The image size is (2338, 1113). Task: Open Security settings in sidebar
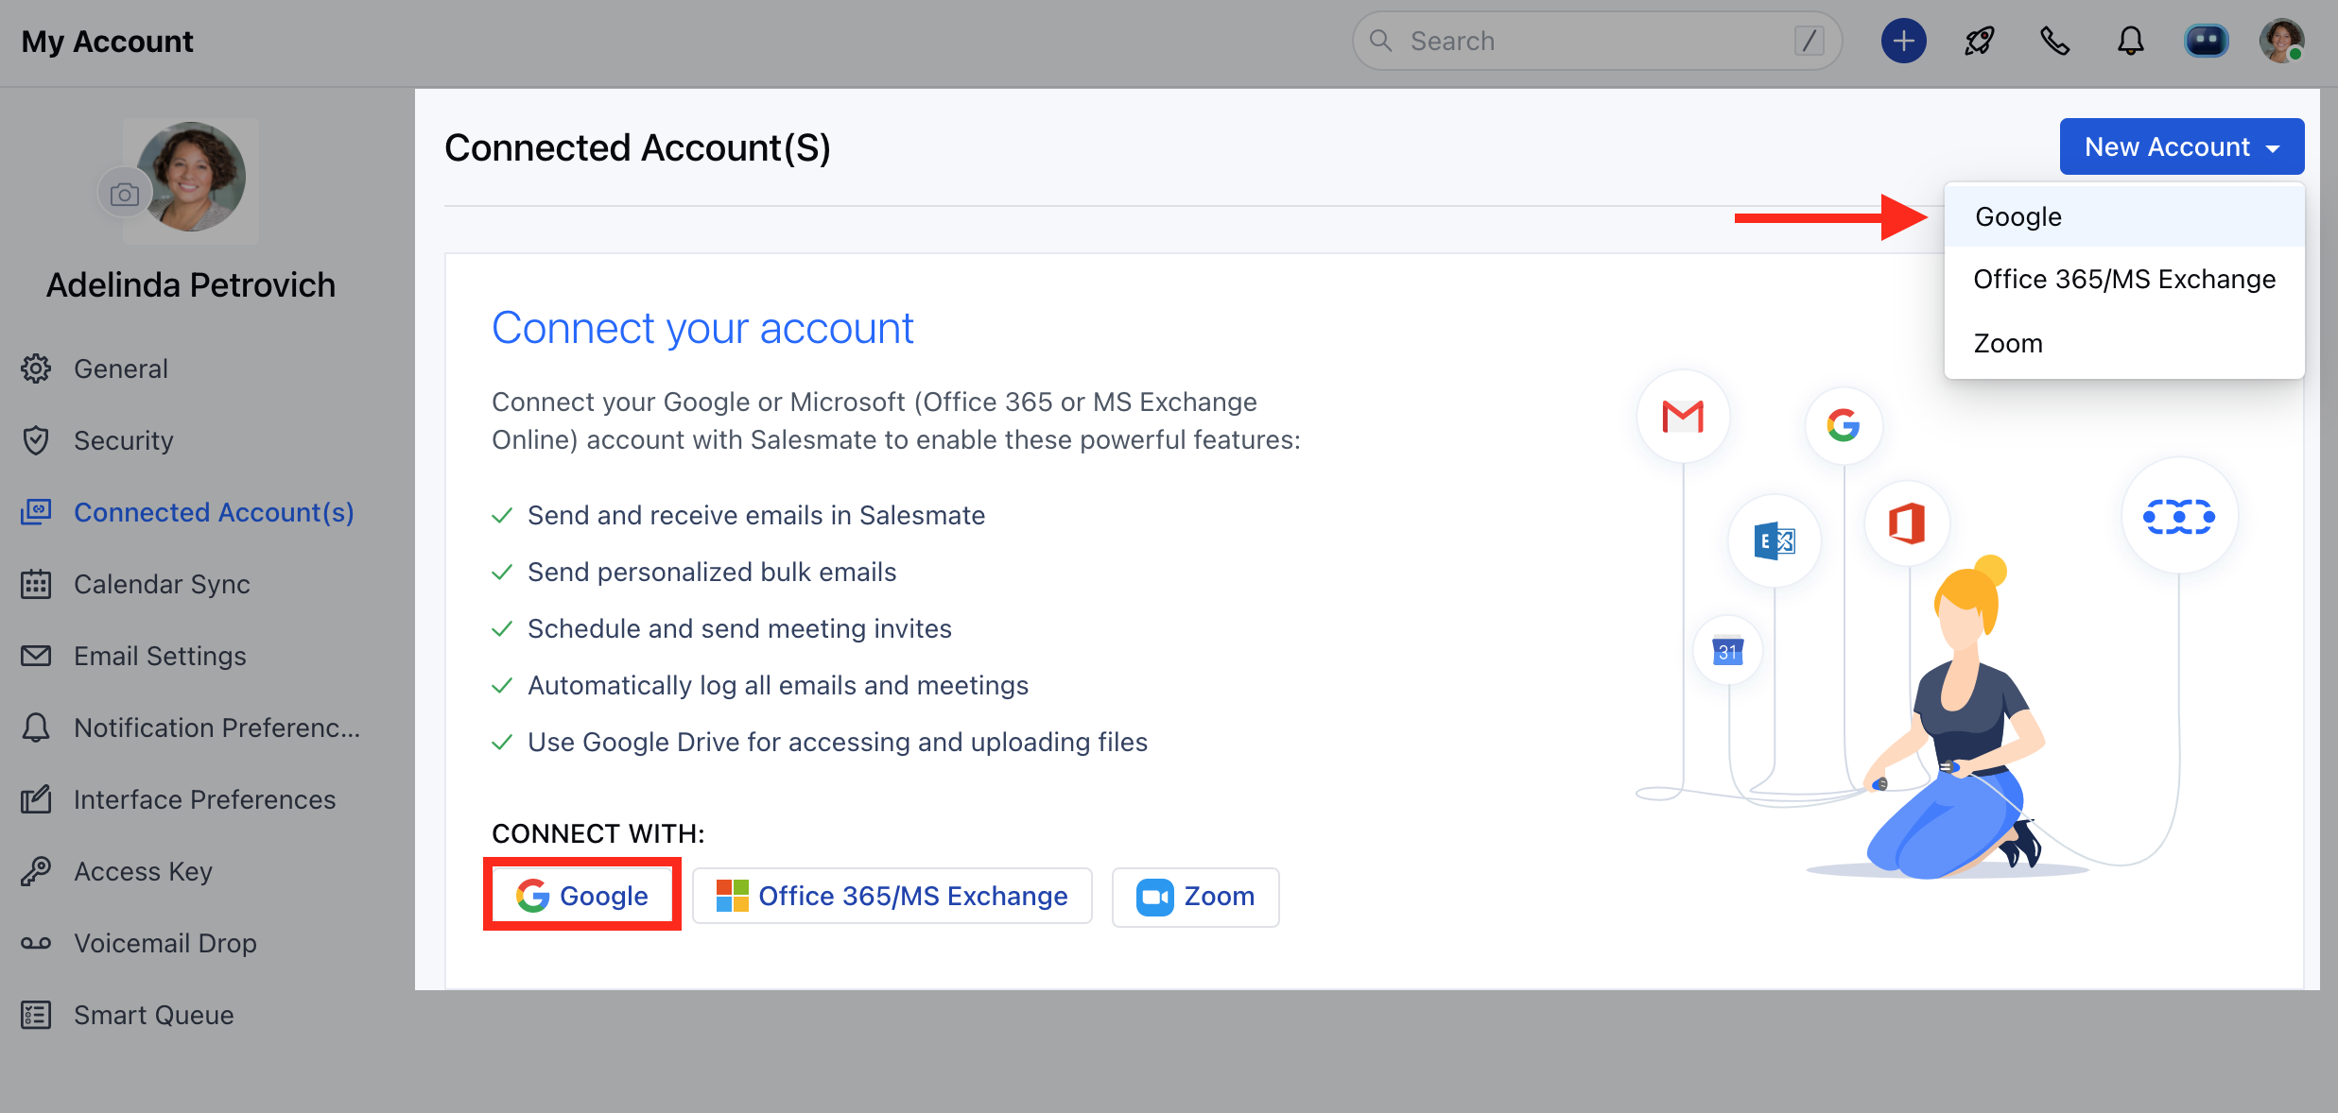123,440
